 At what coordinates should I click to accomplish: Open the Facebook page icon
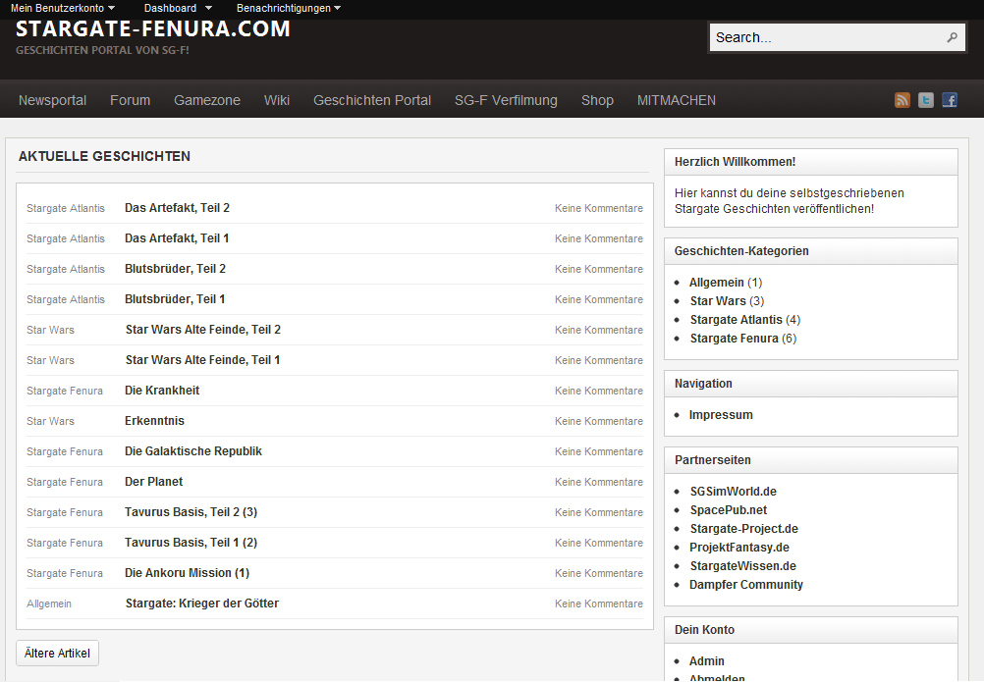tap(950, 100)
